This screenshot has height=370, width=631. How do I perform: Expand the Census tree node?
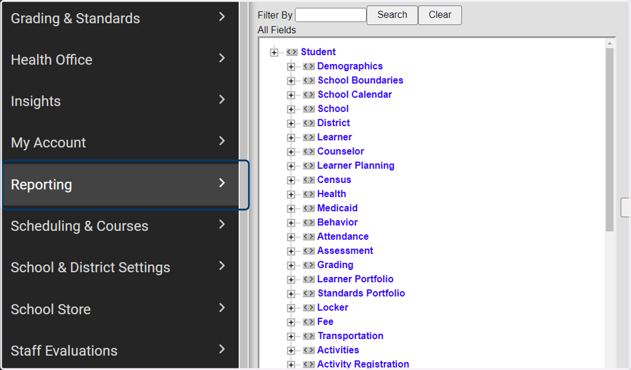coord(291,180)
